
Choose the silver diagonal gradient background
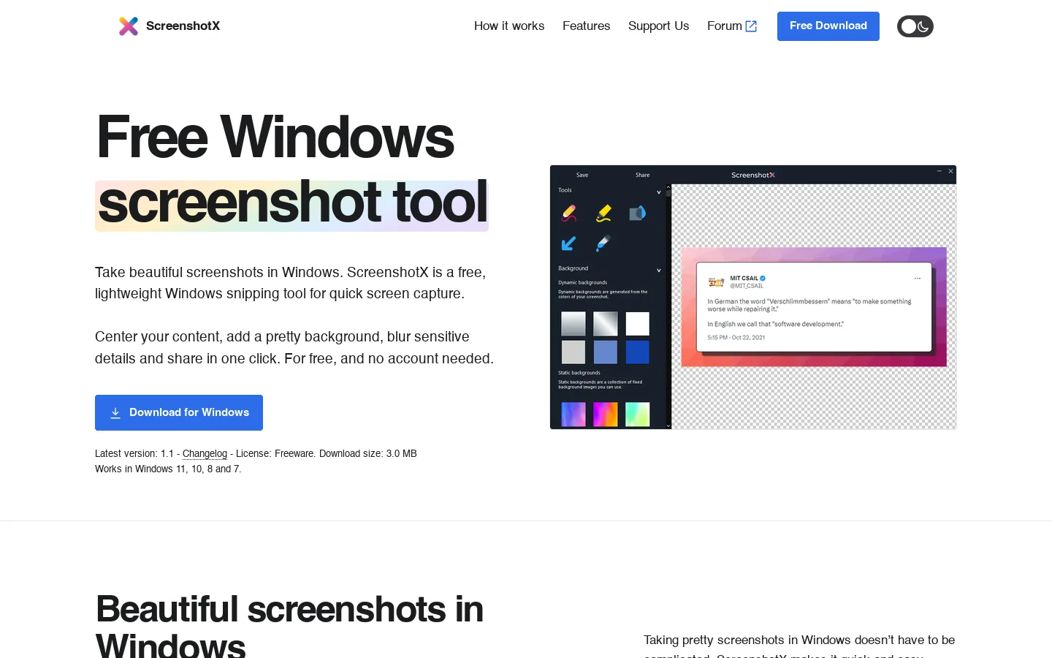[x=606, y=324]
